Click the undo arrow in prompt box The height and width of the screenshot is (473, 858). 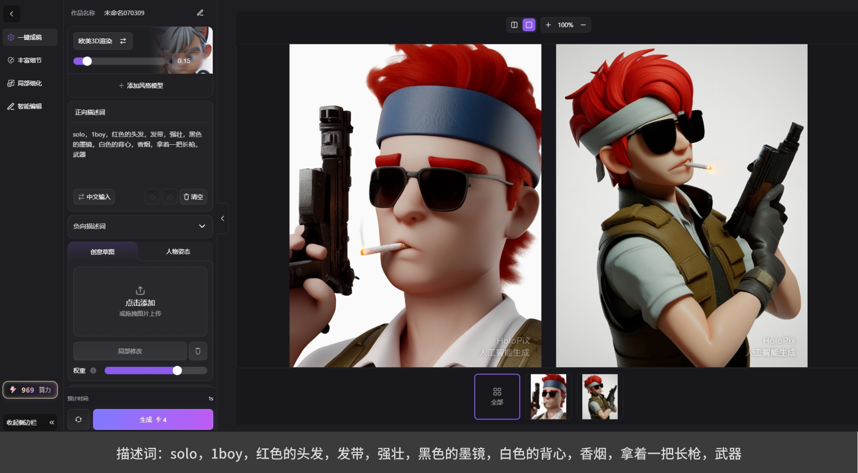[x=152, y=197]
